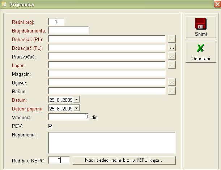Click the Prijemnica window title bar icon
The image size is (221, 170).
tap(4, 4)
